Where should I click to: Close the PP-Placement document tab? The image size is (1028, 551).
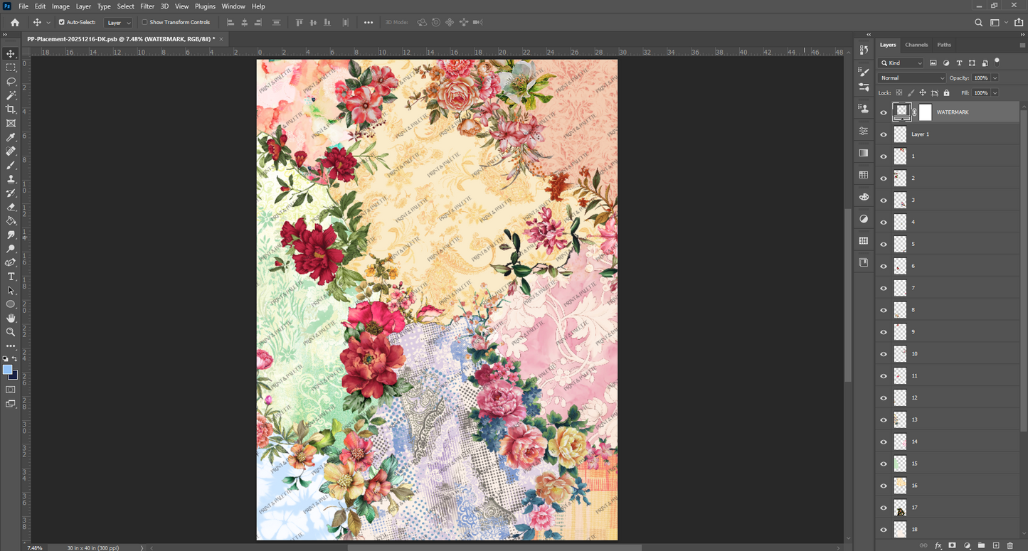pyautogui.click(x=221, y=39)
